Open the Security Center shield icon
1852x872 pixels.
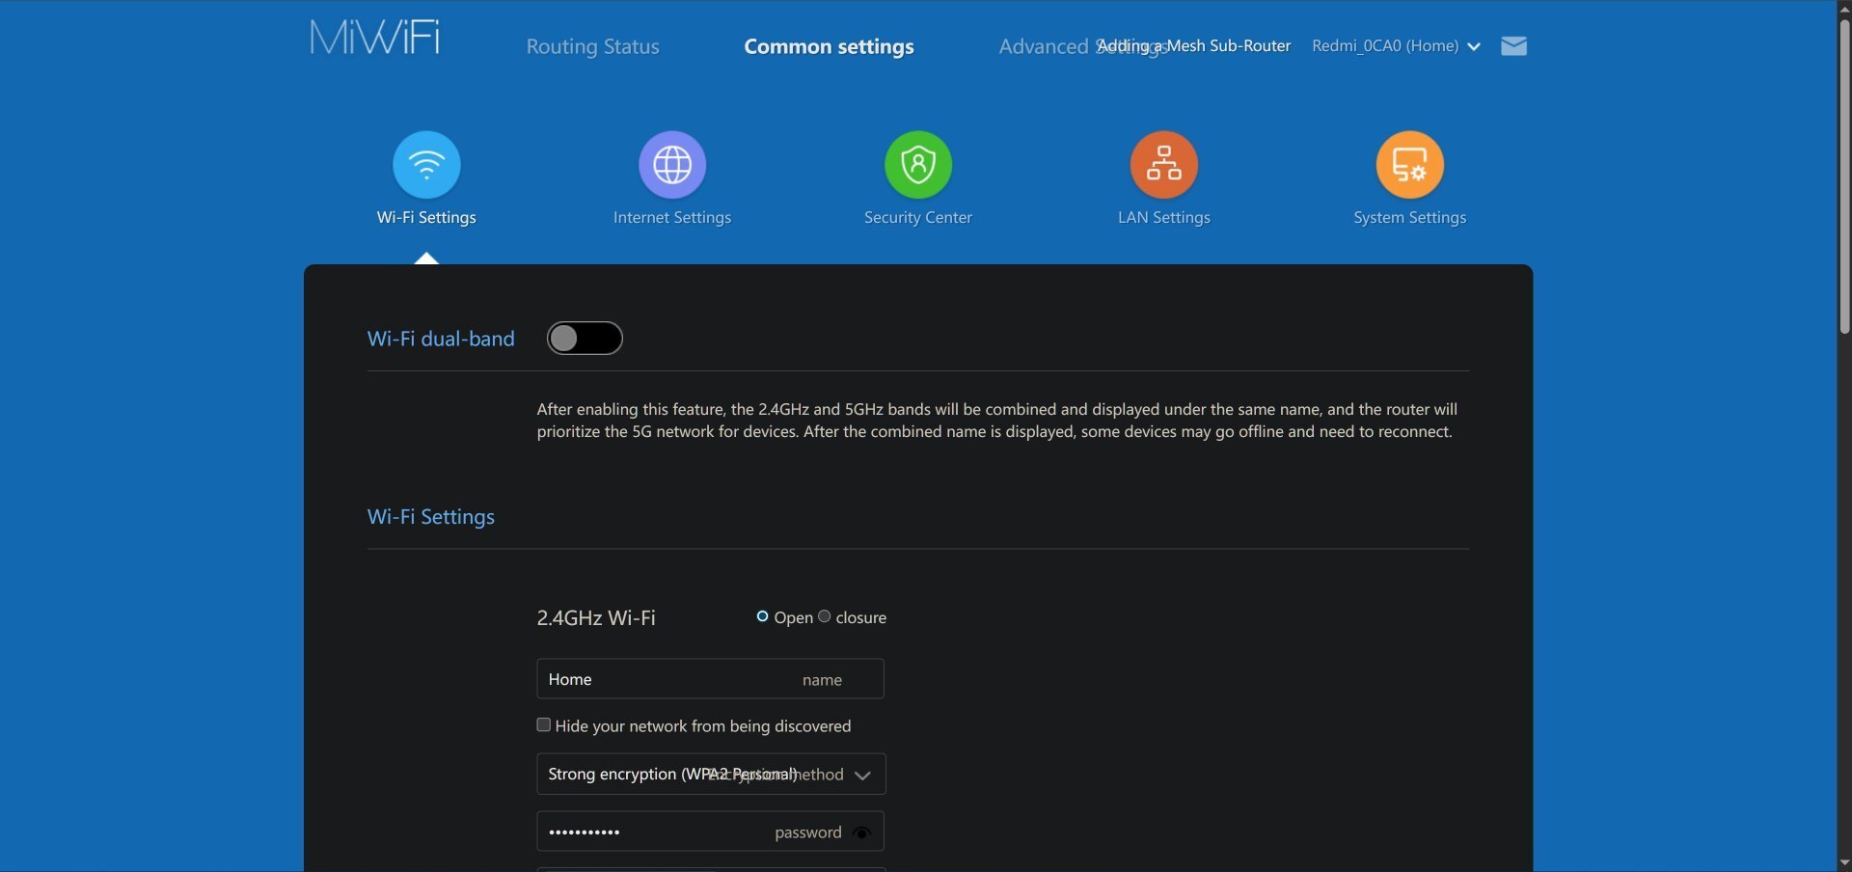point(918,165)
